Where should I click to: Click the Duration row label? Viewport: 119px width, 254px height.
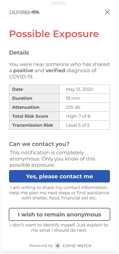[x=22, y=98]
